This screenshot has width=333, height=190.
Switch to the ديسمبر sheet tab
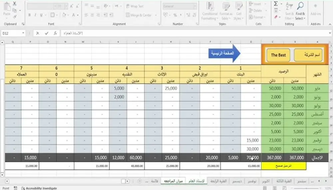click(x=237, y=181)
